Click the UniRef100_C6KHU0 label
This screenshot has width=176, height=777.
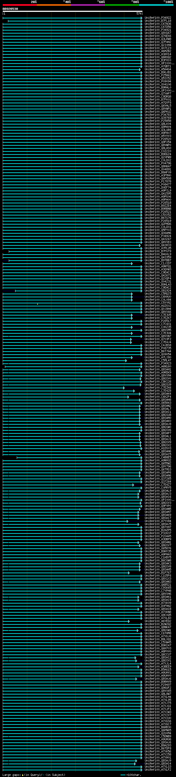tap(158, 297)
